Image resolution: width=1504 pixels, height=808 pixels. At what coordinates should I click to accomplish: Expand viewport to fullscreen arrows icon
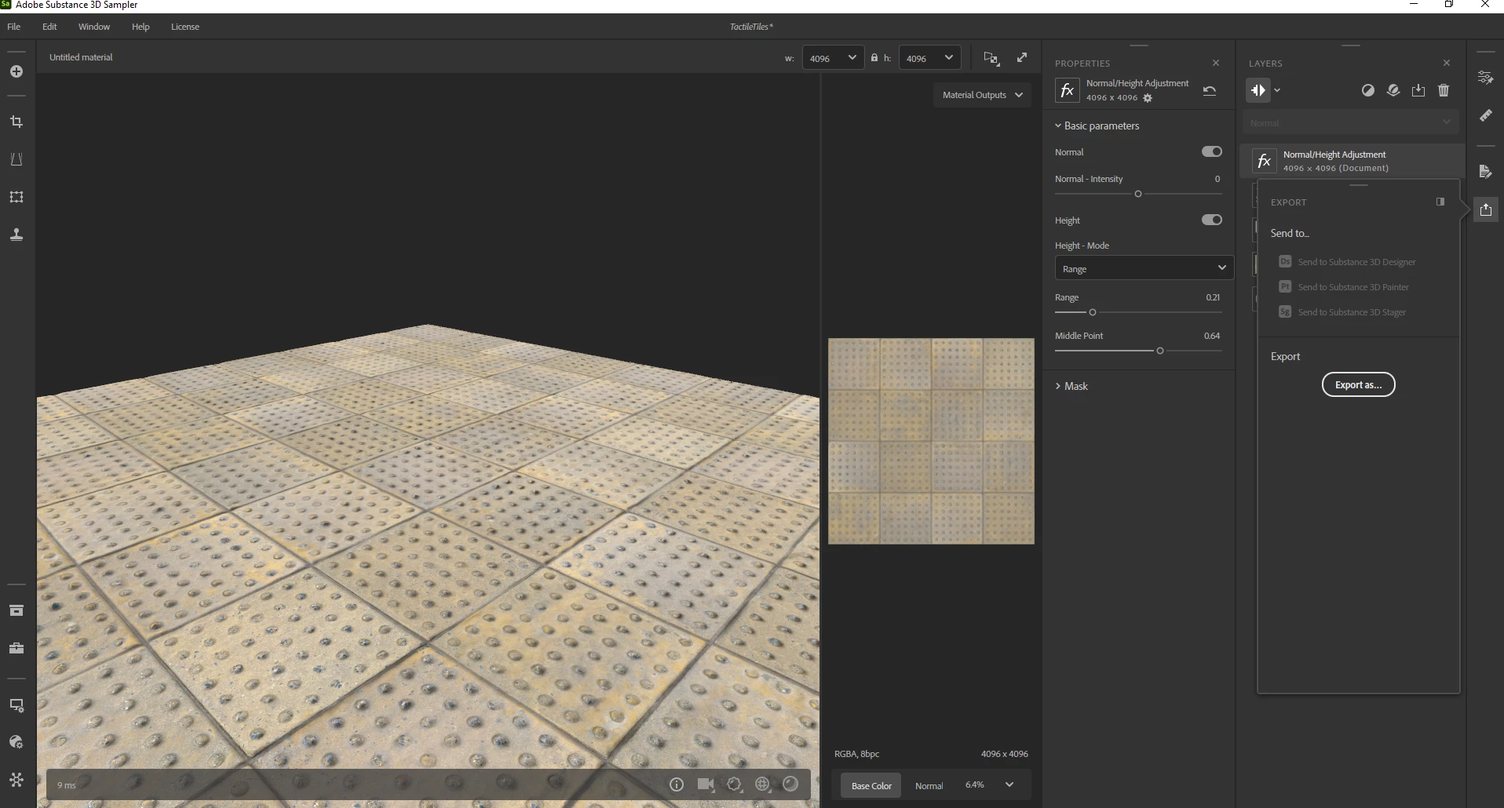1022,57
